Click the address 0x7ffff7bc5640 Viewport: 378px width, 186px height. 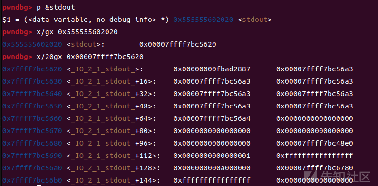pyautogui.click(x=32, y=94)
